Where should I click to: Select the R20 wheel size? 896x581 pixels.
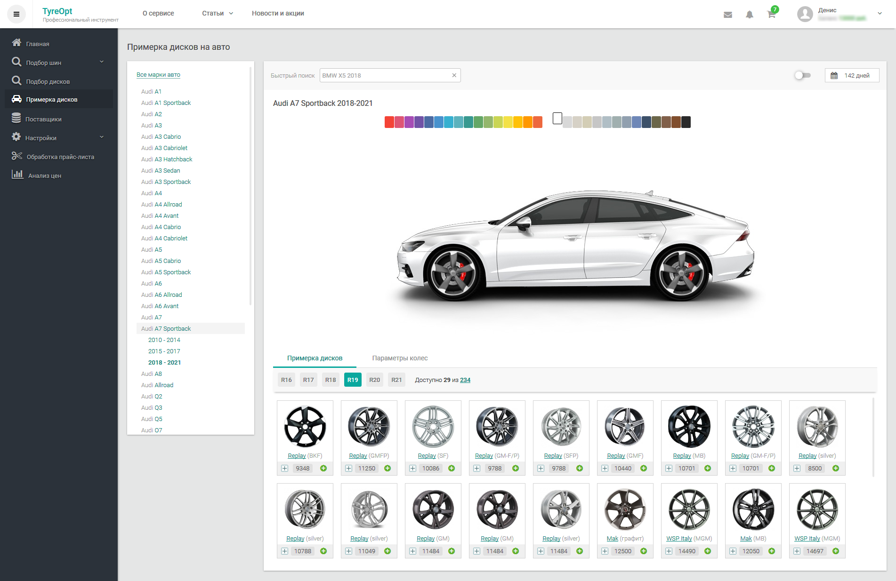[x=375, y=380]
